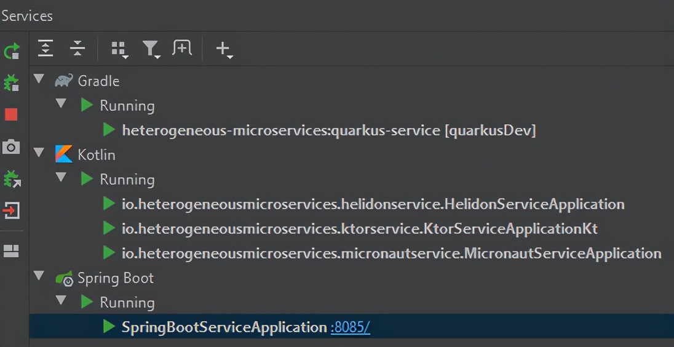Click the Exit red arrow icon
The image size is (674, 347).
coord(11,211)
